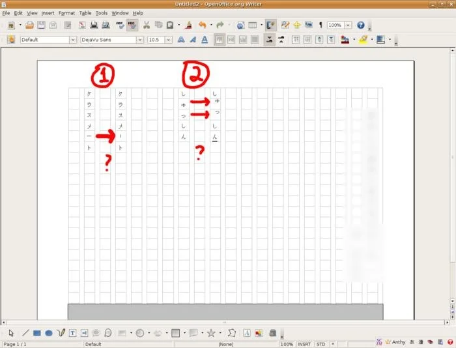Expand the Paste options arrow
The width and height of the screenshot is (456, 348).
(179, 25)
